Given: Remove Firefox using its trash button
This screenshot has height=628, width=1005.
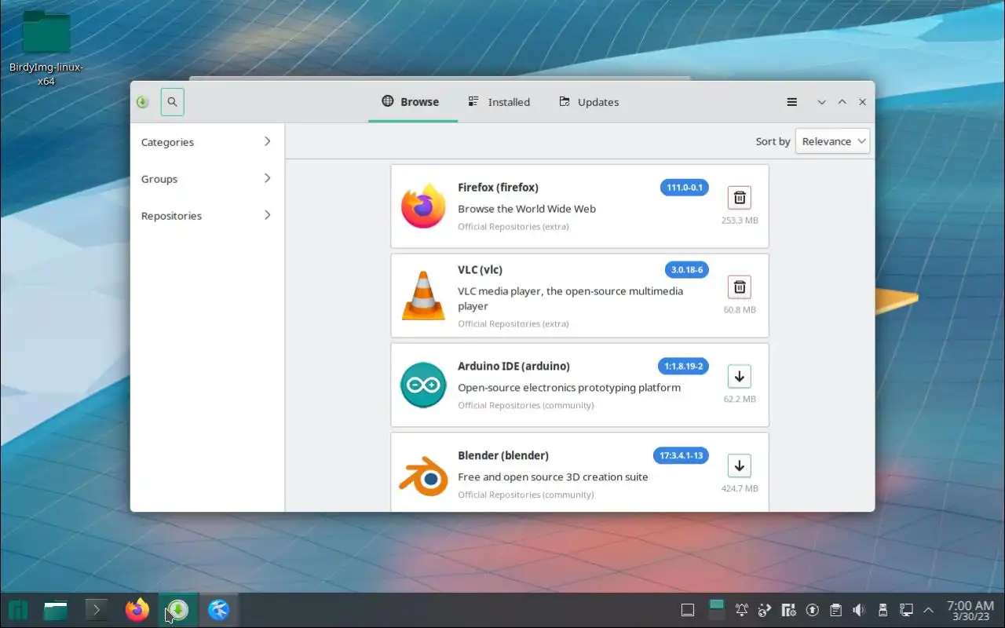Looking at the screenshot, I should 739,198.
